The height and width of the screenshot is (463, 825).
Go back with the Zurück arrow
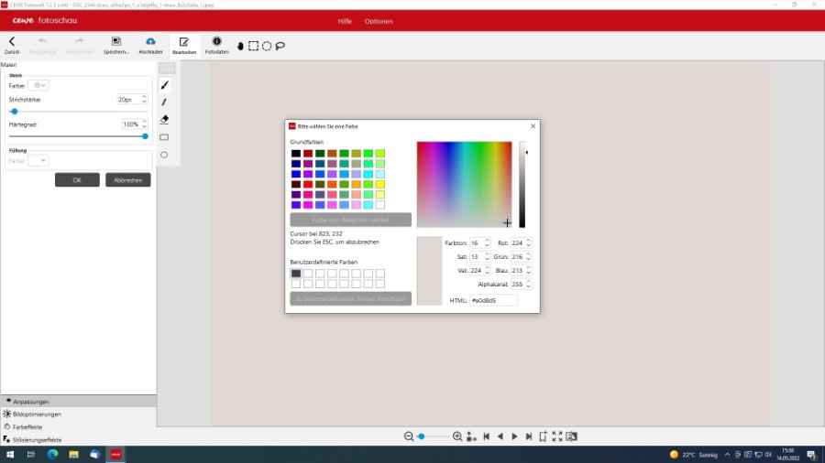tap(12, 45)
